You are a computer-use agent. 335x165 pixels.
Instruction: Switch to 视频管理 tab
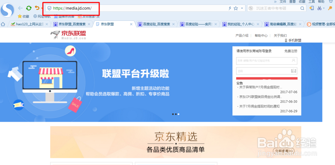[x=320, y=24]
